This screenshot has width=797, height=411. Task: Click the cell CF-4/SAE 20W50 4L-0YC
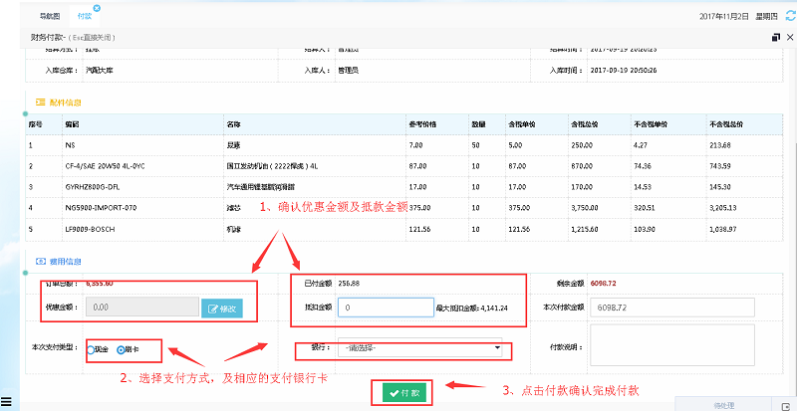tap(105, 166)
